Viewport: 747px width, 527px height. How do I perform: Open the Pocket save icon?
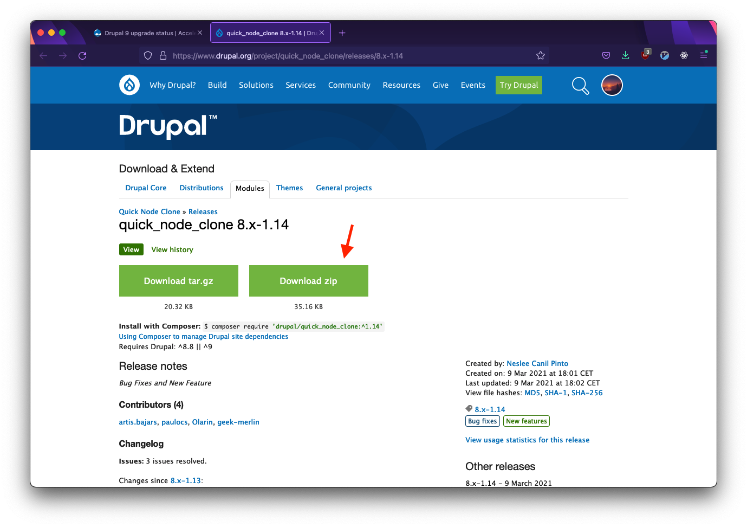point(606,55)
